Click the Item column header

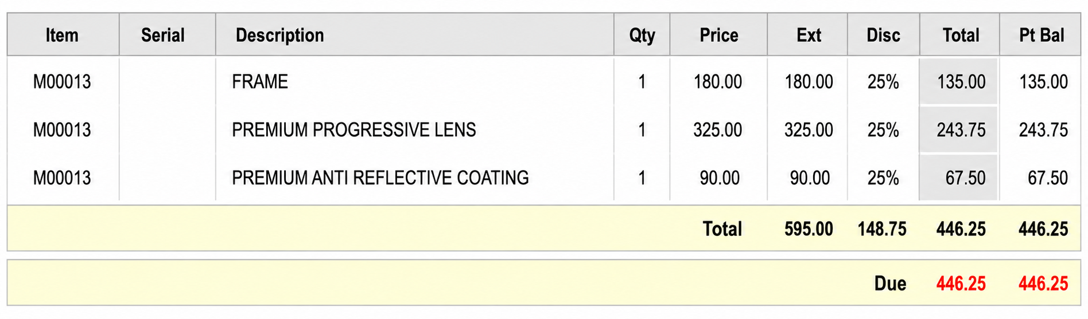coord(63,35)
